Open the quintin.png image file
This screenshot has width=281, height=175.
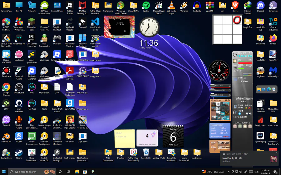[x=260, y=137]
